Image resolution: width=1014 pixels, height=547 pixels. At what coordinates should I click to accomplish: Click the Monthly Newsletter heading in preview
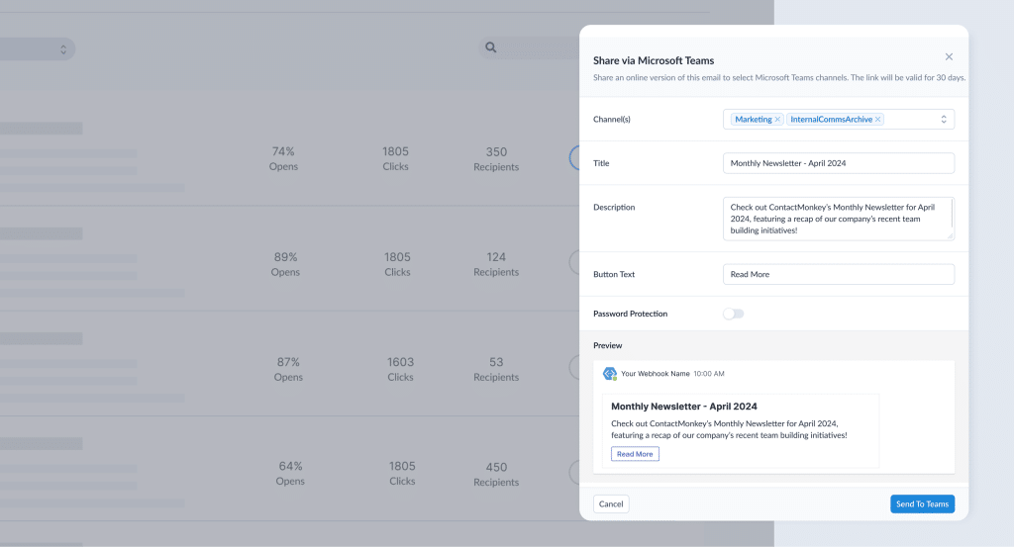684,407
